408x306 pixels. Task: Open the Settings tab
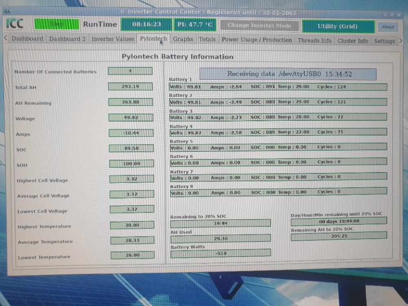384,41
